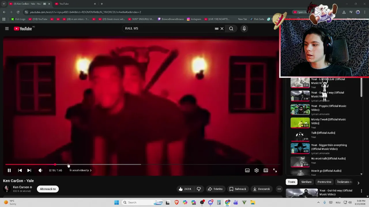Viewport: 369px width, 207px height.
Task: Open the player settings gear
Action: [257, 170]
